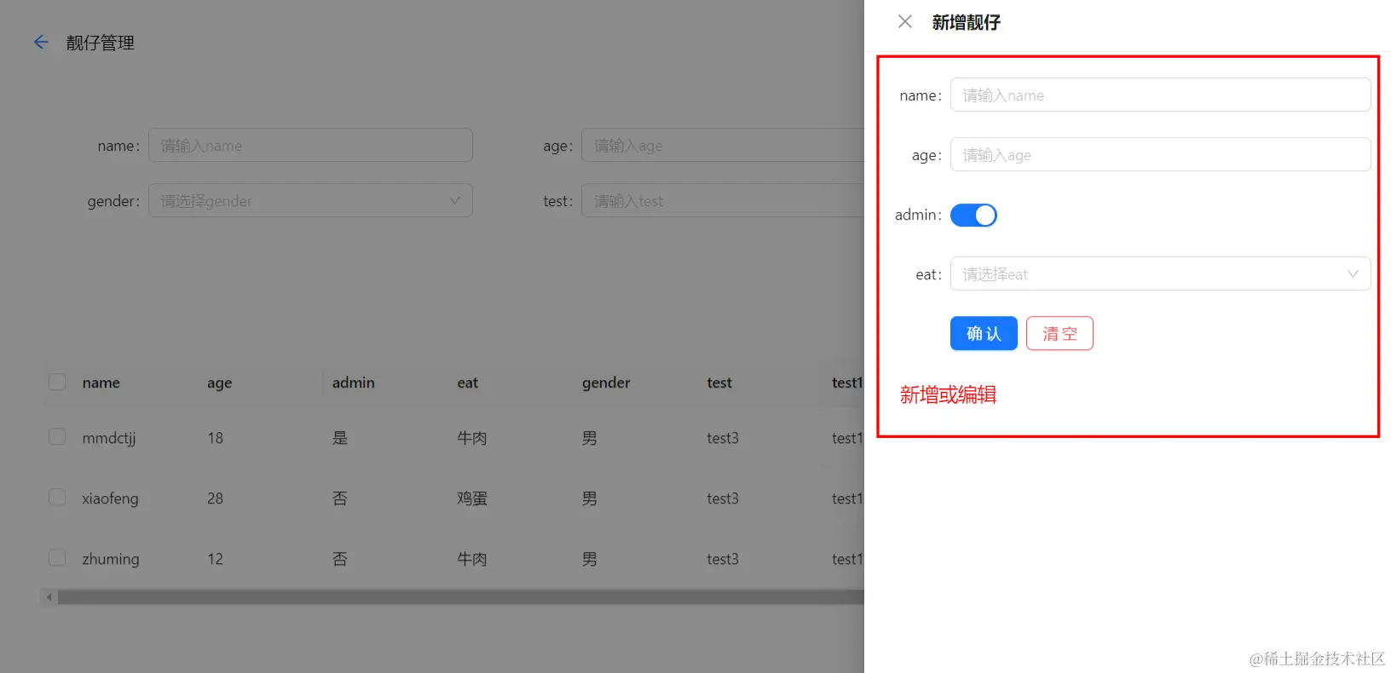The width and height of the screenshot is (1391, 673).
Task: Tick the checkbox for row xiaofeng
Action: (x=57, y=498)
